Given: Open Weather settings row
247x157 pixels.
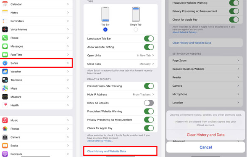Looking at the screenshot, I should tap(36, 72).
